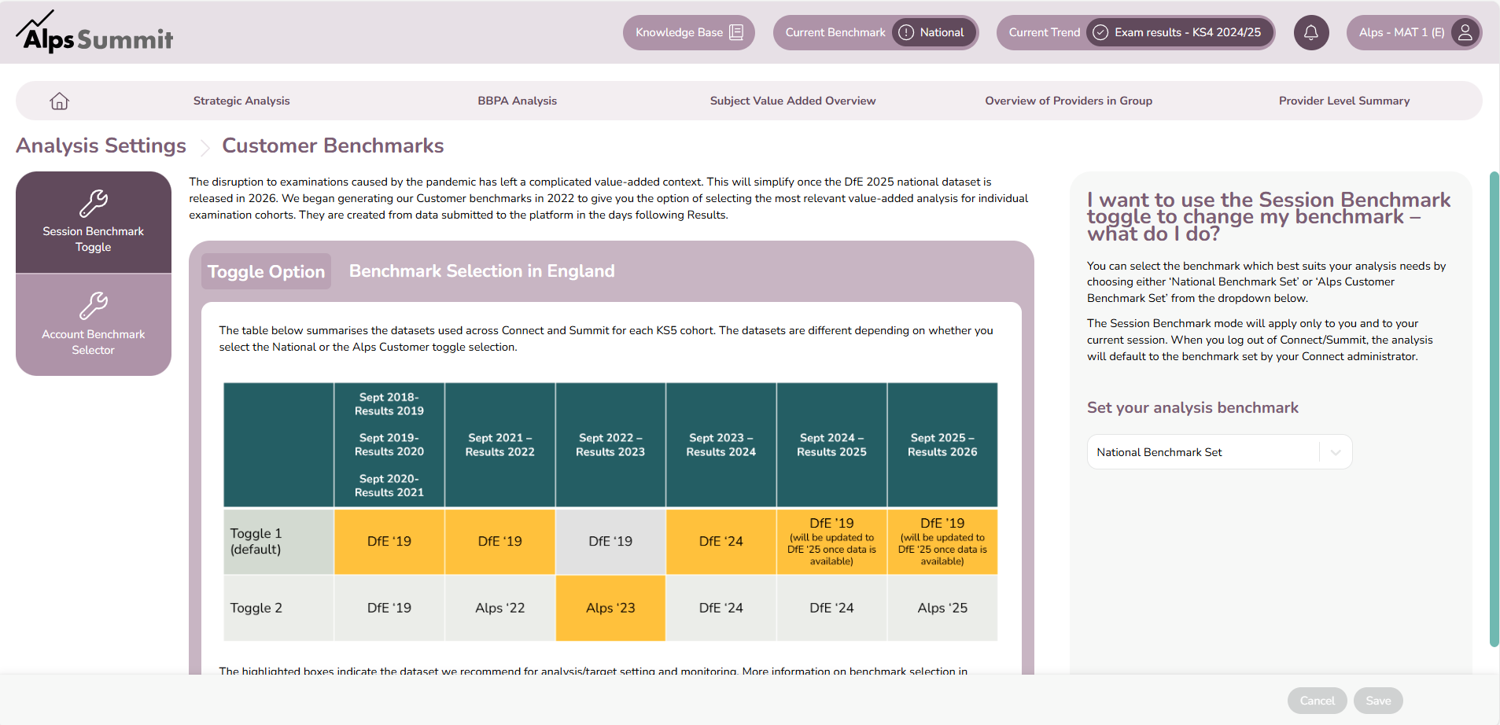Click the Analysis Settings breadcrumb
Screen dimensions: 1500x725
[x=101, y=146]
